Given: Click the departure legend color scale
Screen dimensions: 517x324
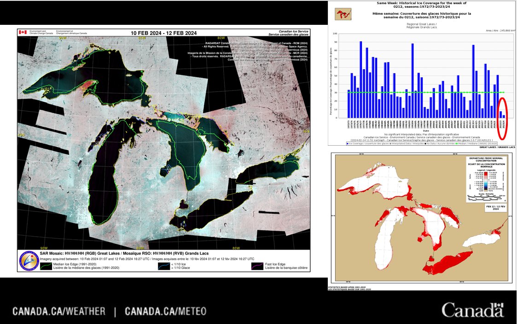Looking at the screenshot, I should pos(486,181).
